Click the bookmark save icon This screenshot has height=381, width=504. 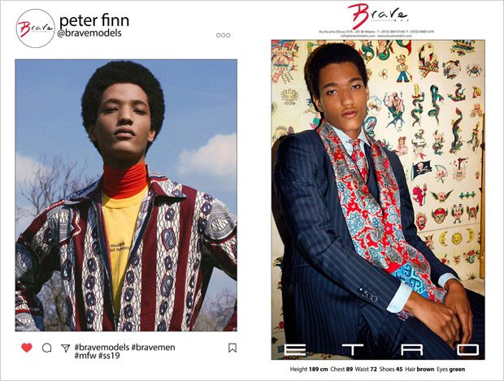pos(232,348)
